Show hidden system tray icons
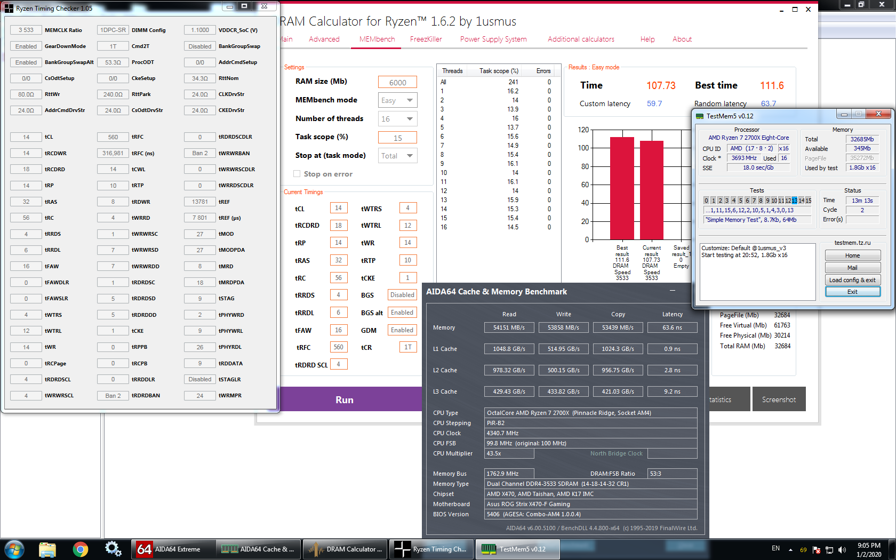 tap(790, 549)
